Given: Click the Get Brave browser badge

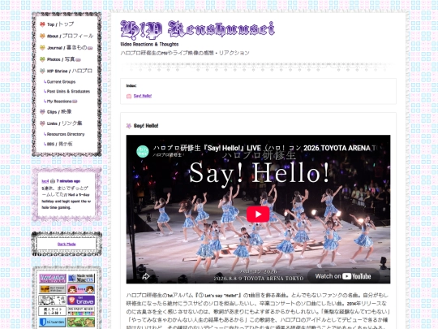Looking at the screenshot, I should coord(81,301).
